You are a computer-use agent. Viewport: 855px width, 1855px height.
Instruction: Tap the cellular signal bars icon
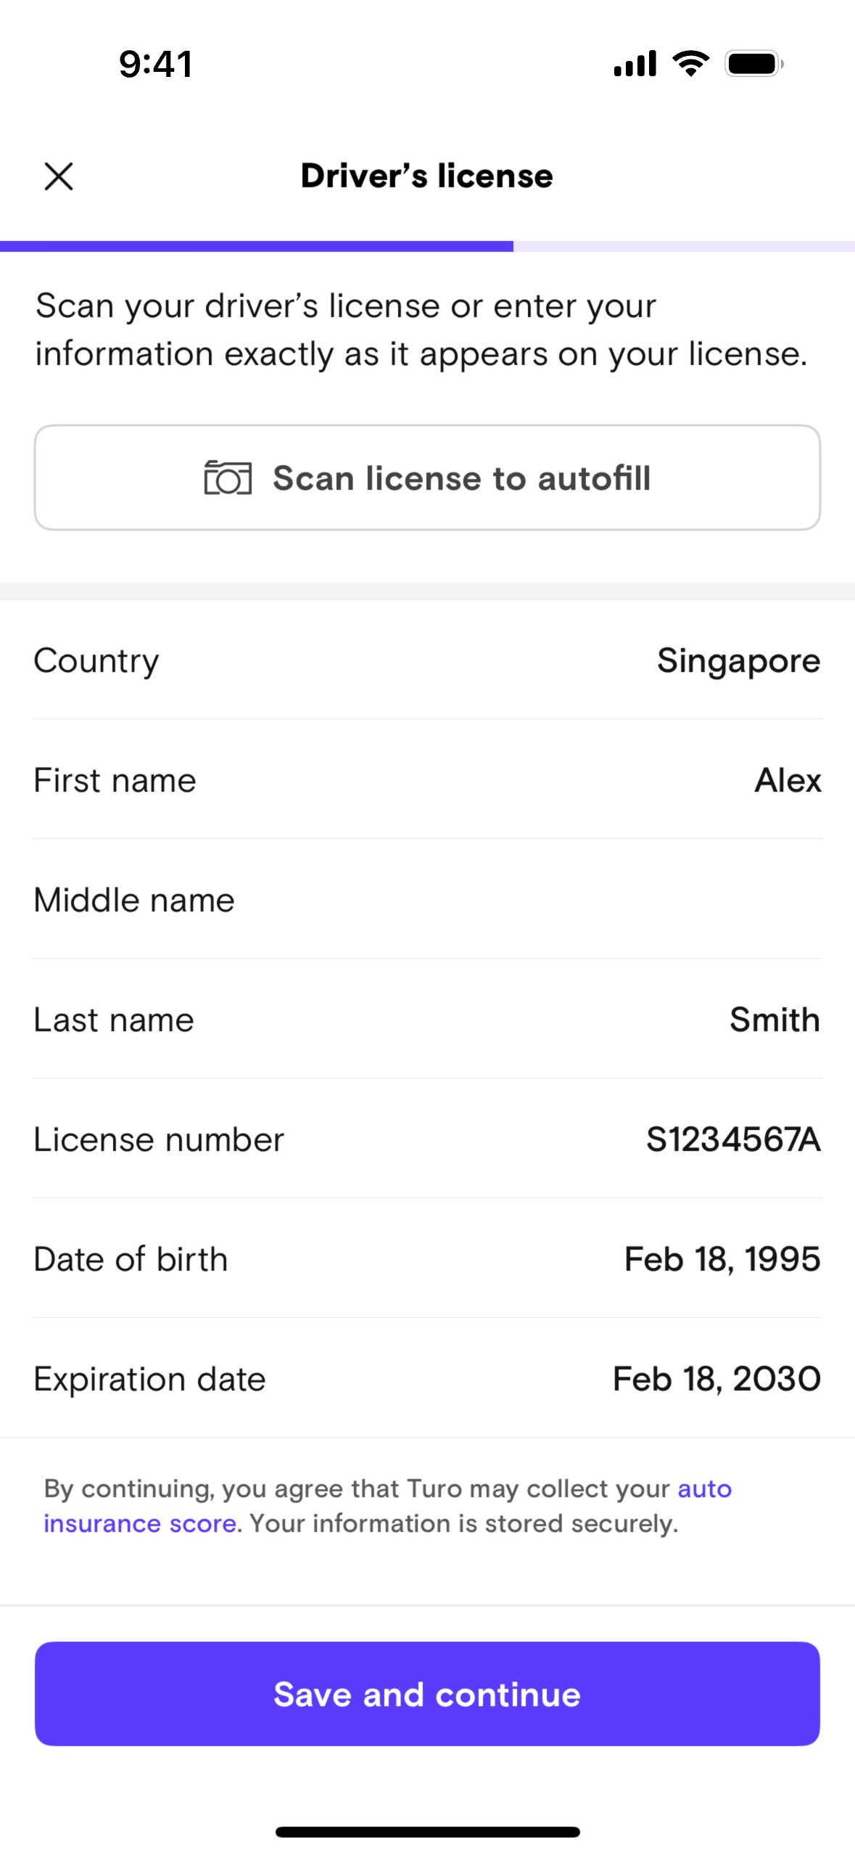pyautogui.click(x=635, y=64)
